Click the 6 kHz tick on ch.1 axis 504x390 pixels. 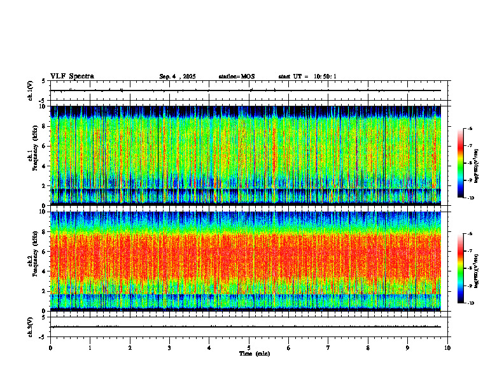tap(45, 147)
